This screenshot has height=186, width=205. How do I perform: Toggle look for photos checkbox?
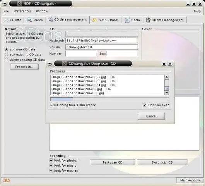click(x=51, y=160)
